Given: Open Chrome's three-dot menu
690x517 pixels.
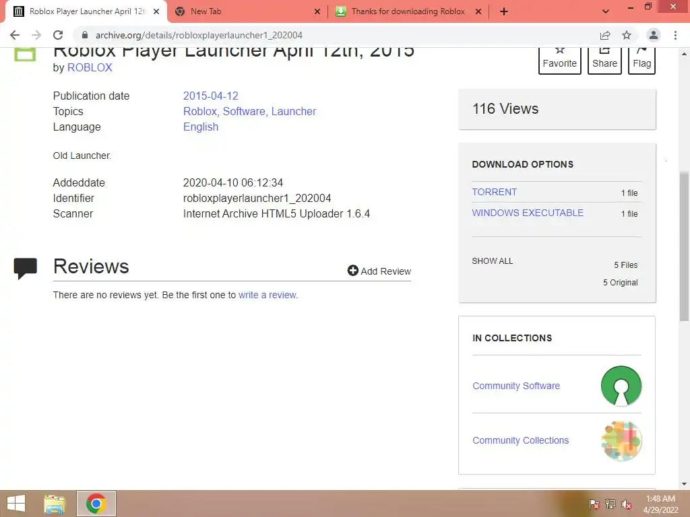Looking at the screenshot, I should point(675,35).
